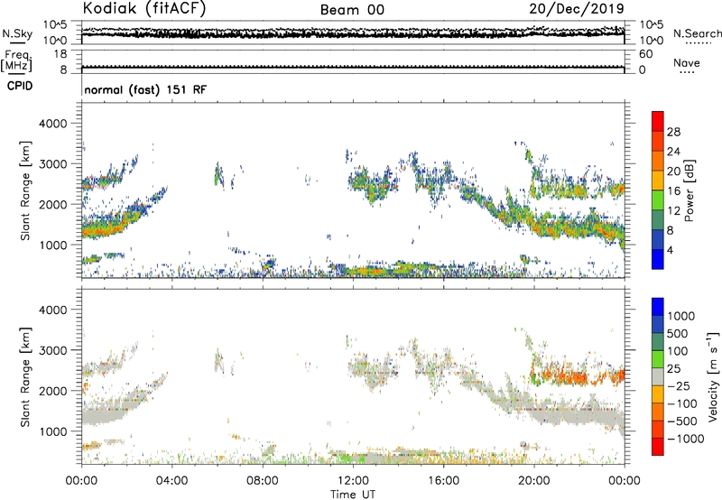Click the "18" frequency axis tick
The height and width of the screenshot is (500, 722).
coord(60,54)
